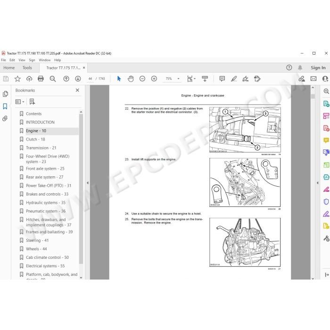Click the document vertical scrollbar thumb
330x330 pixels.
click(x=313, y=97)
